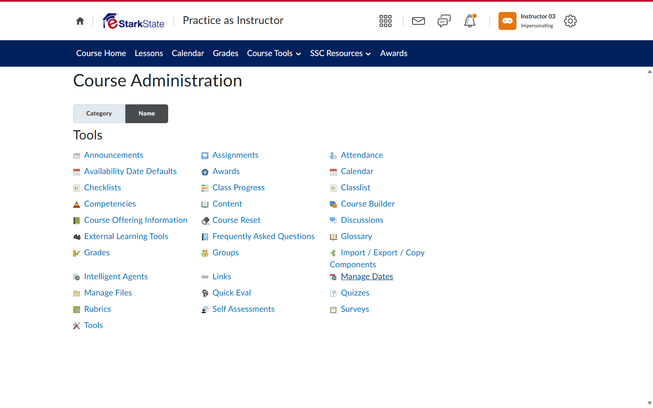Click the Manage Files folder icon
653x408 pixels.
coord(77,293)
